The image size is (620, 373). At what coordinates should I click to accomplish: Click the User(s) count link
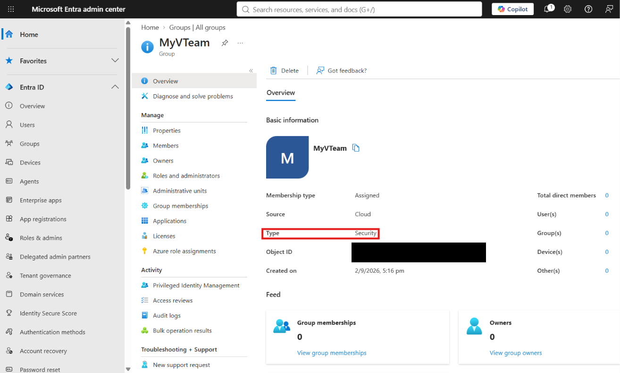pos(607,214)
